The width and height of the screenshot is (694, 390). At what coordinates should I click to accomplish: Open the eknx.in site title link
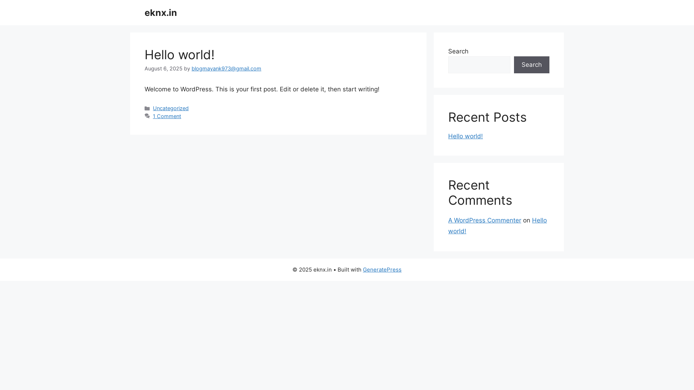[160, 13]
